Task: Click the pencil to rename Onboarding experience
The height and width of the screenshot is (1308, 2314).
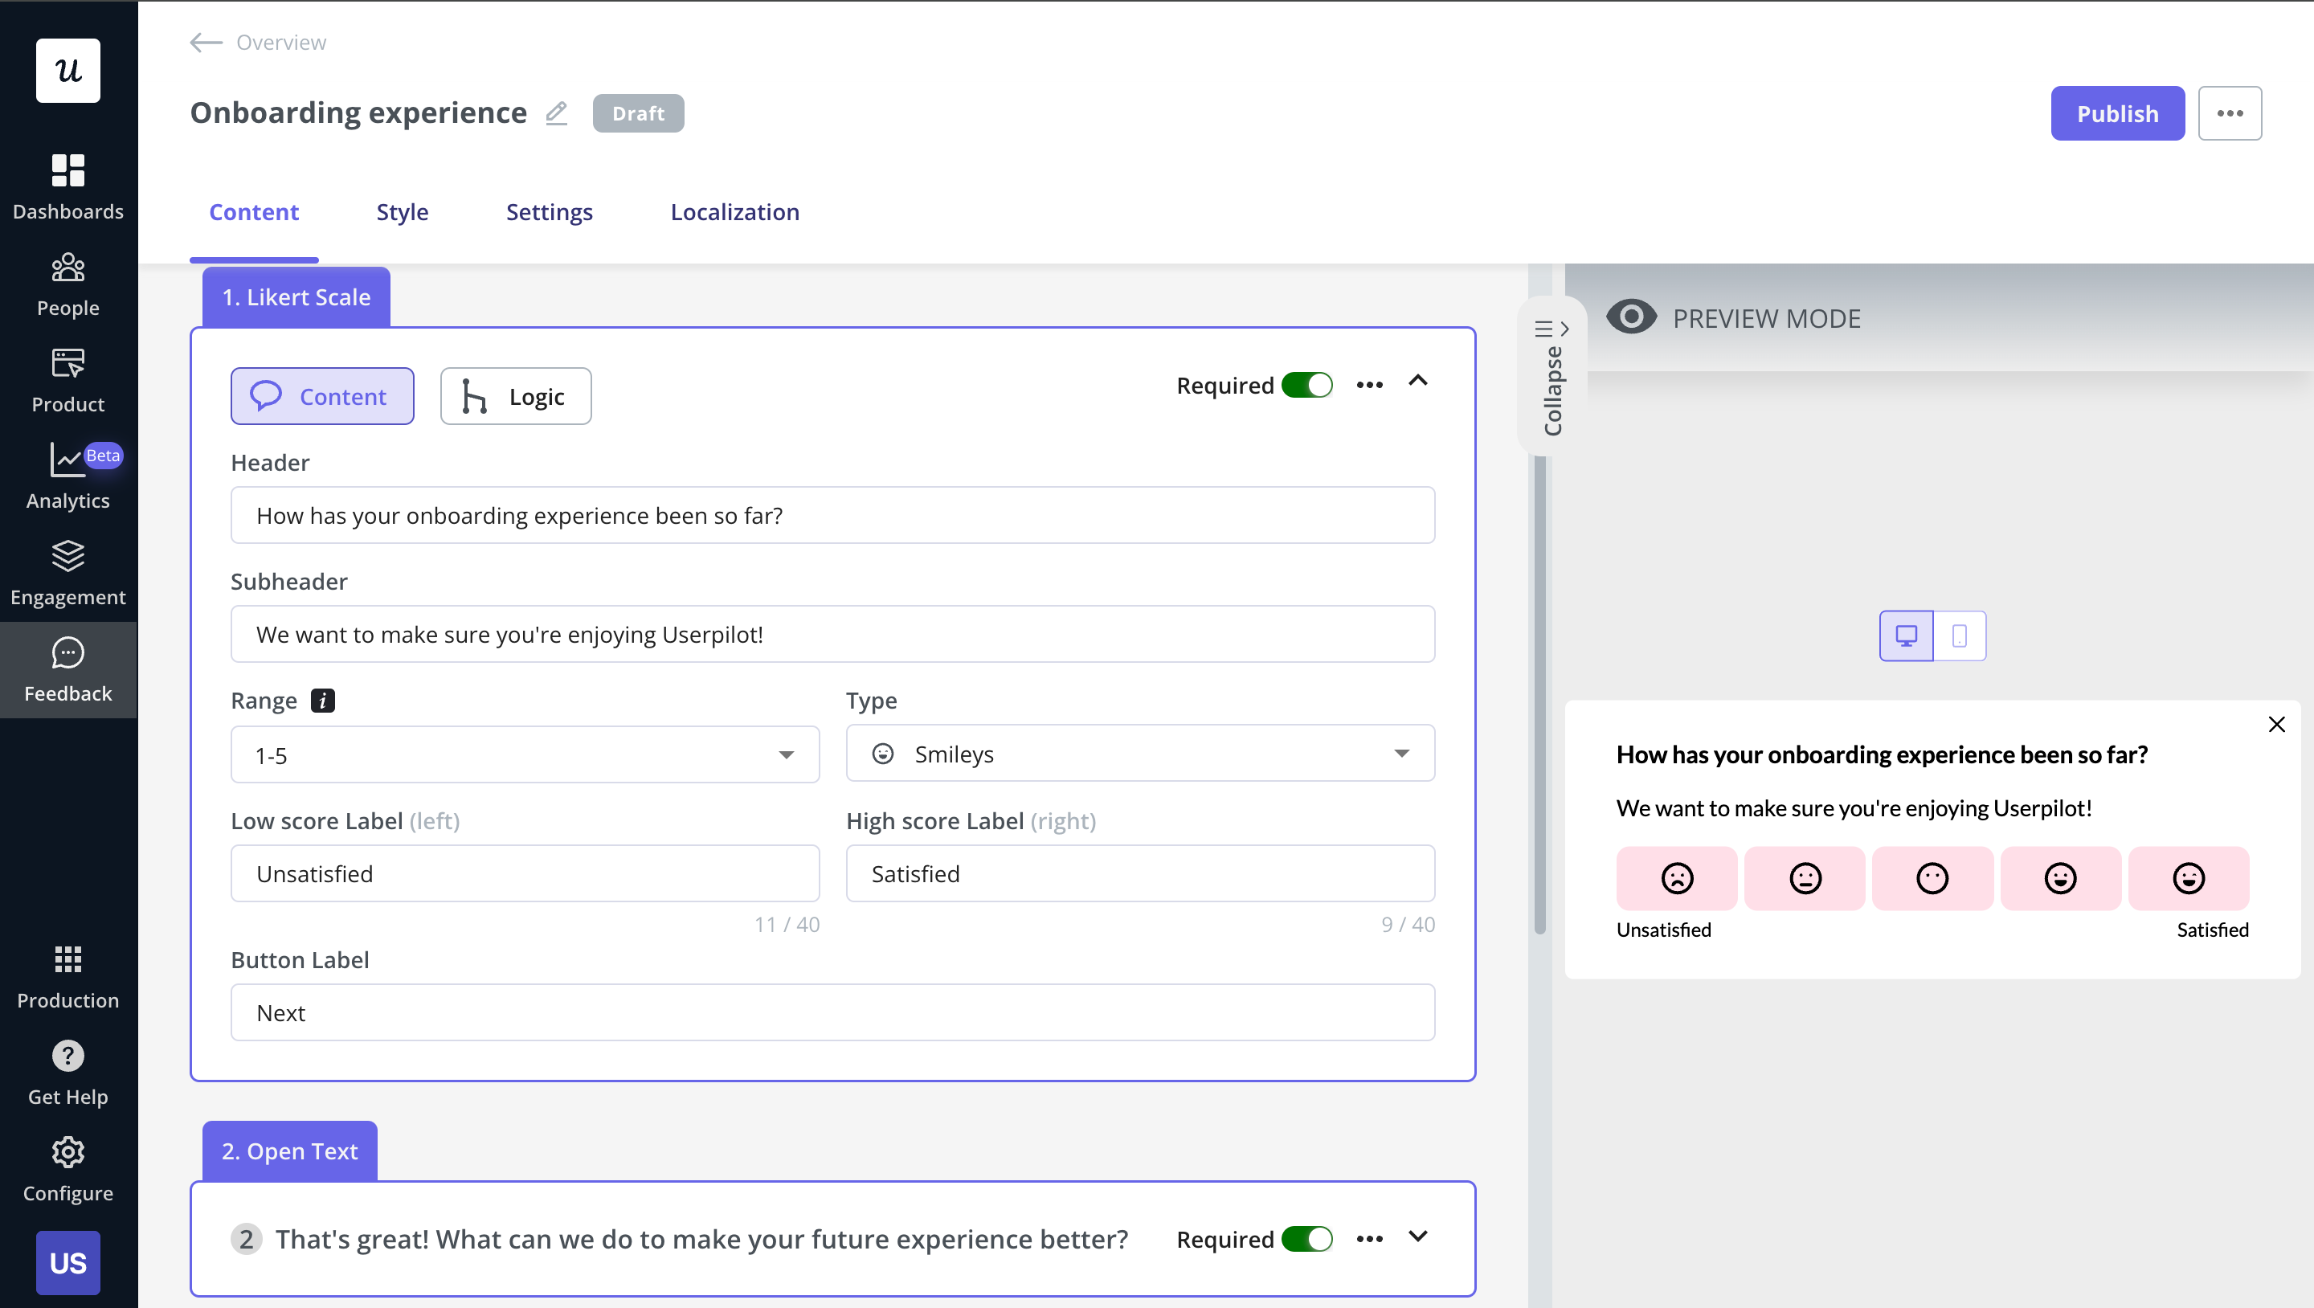Action: (x=556, y=113)
